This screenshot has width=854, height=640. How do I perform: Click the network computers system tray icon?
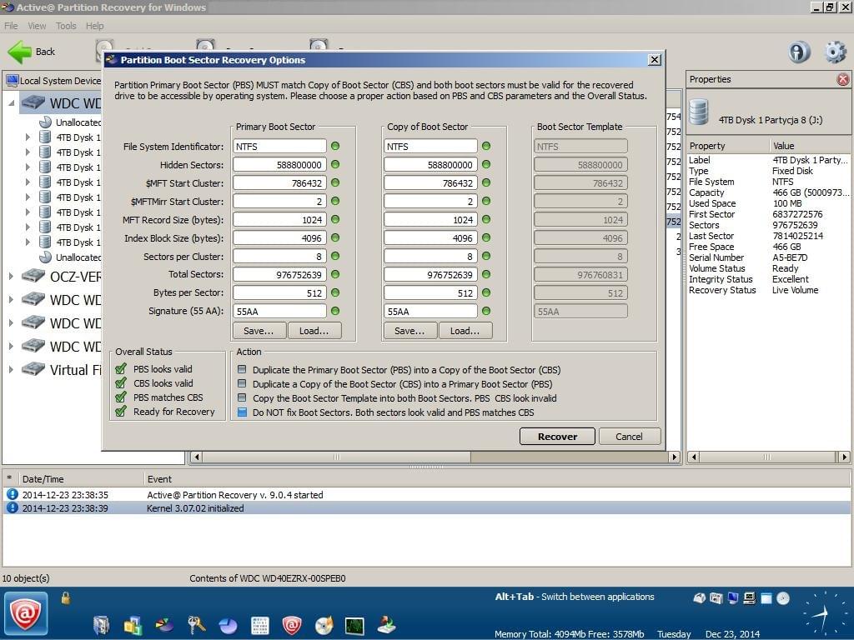click(x=750, y=598)
